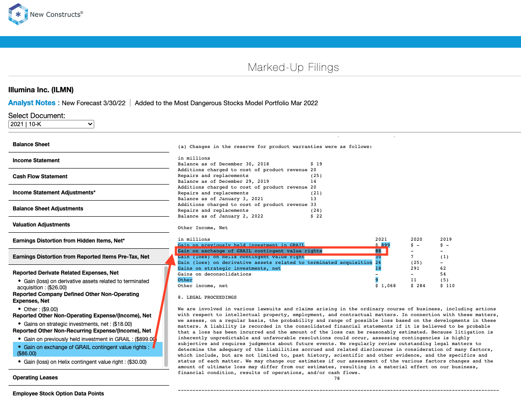
Task: Click the 'Gains on deconsolidations' filing line
Action: pos(214,274)
